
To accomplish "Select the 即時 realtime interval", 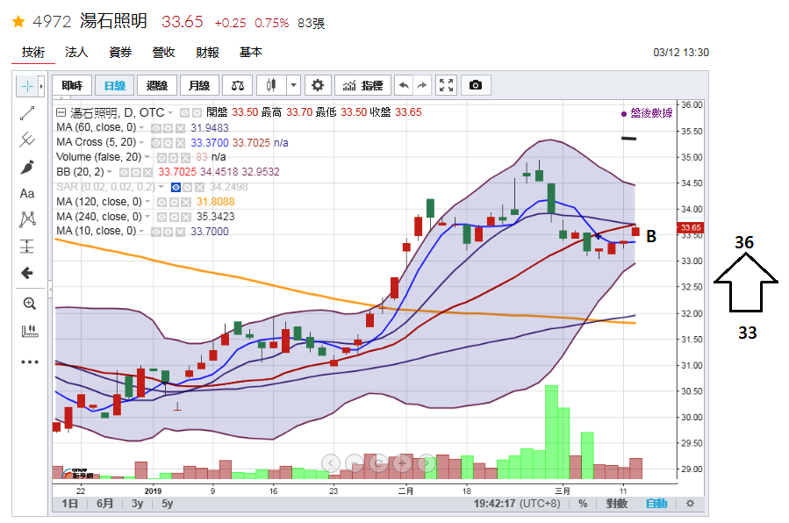I will (73, 85).
